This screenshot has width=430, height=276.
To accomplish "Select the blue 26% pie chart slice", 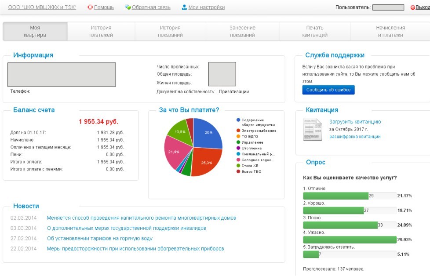I will pos(207,134).
